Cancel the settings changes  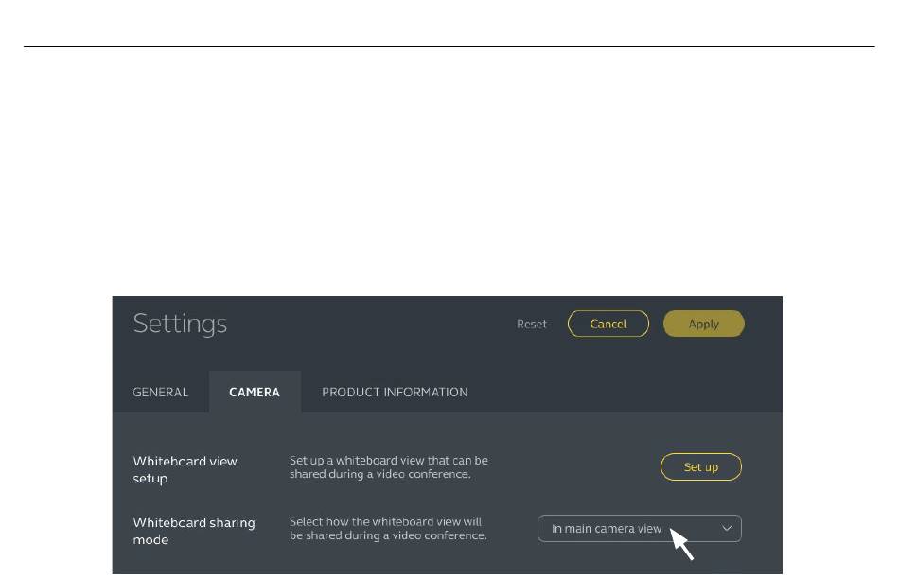608,324
